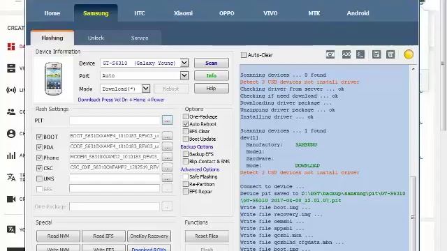
Task: Open Help from the device panel
Action: [212, 89]
